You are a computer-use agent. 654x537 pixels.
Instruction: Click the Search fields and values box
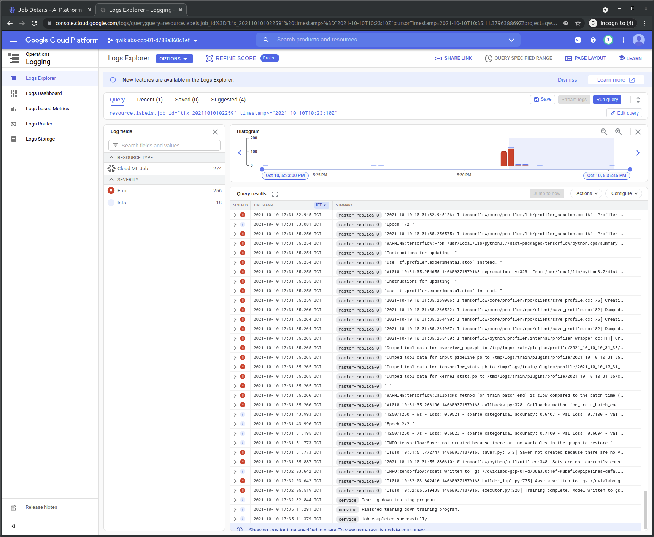[164, 146]
